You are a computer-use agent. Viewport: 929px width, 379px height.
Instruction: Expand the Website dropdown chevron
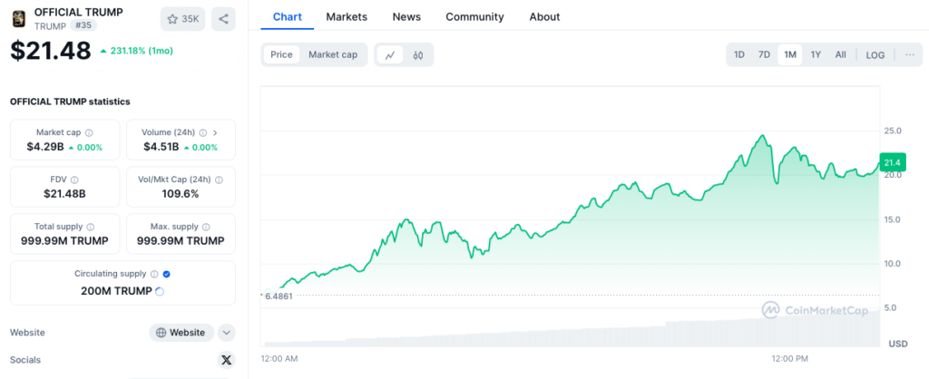[226, 333]
